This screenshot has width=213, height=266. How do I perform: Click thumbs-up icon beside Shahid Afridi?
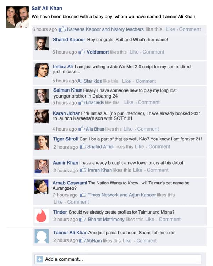(x=83, y=146)
